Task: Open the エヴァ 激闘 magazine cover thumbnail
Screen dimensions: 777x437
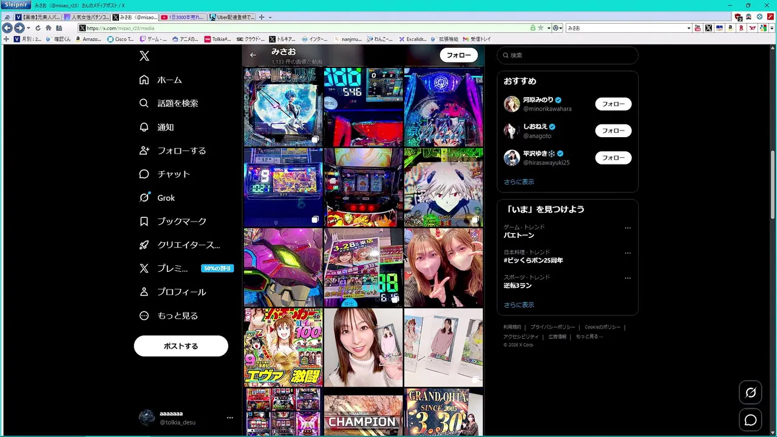Action: [283, 347]
